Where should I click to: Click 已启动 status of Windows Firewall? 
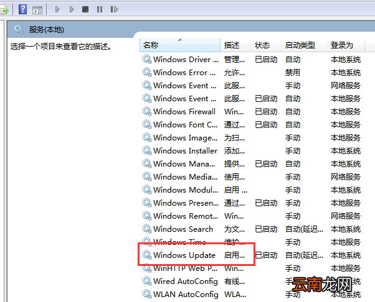tap(266, 111)
